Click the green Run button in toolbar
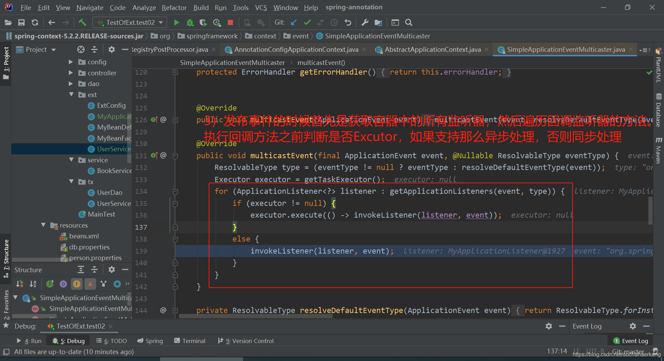Screen dimensions: 664x361 point(176,22)
